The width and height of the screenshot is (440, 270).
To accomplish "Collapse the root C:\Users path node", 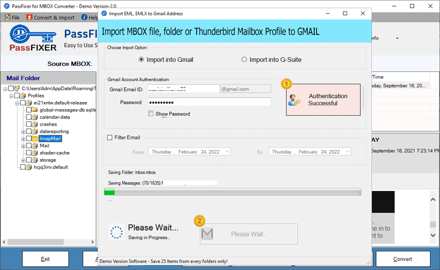I will point(5,89).
